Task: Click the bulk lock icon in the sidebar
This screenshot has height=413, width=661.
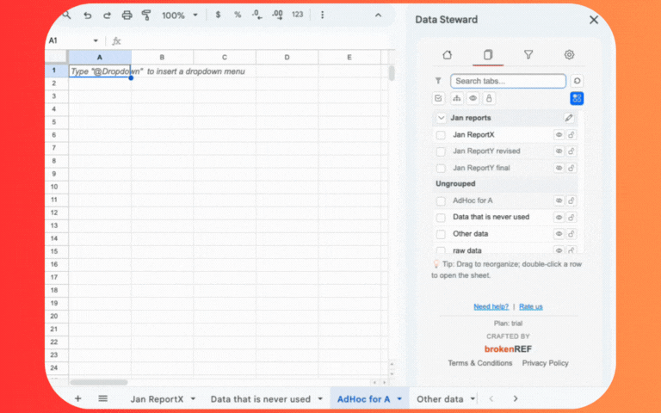Action: 489,98
